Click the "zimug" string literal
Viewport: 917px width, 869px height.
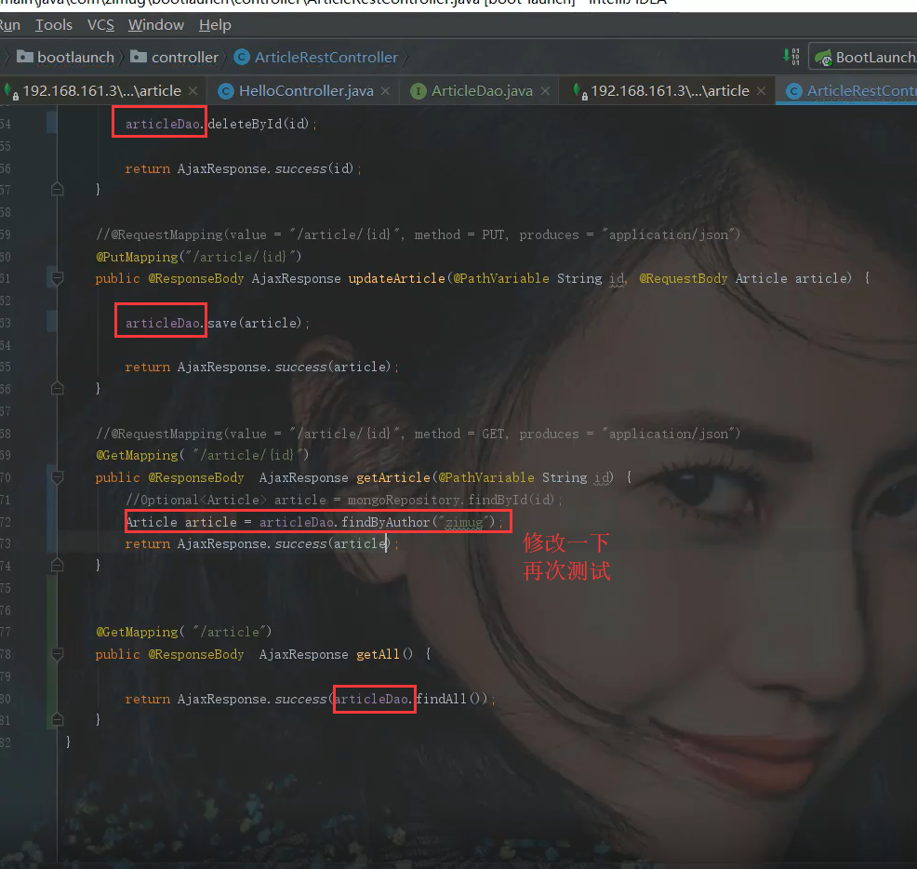coord(464,522)
